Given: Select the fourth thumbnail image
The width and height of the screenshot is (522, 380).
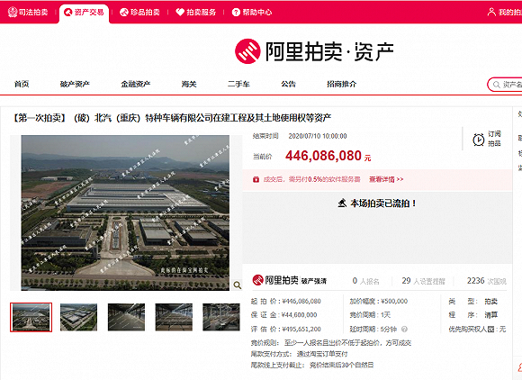Looking at the screenshot, I should coord(174,317).
